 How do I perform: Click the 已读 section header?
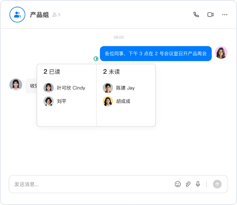click(51, 71)
